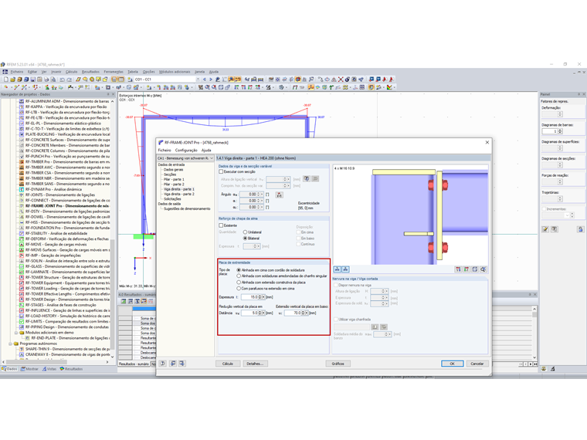Image resolution: width=587 pixels, height=440 pixels.
Task: Toggle RF-STABILITY checkbox in navigator tree
Action: pyautogui.click(x=22, y=233)
